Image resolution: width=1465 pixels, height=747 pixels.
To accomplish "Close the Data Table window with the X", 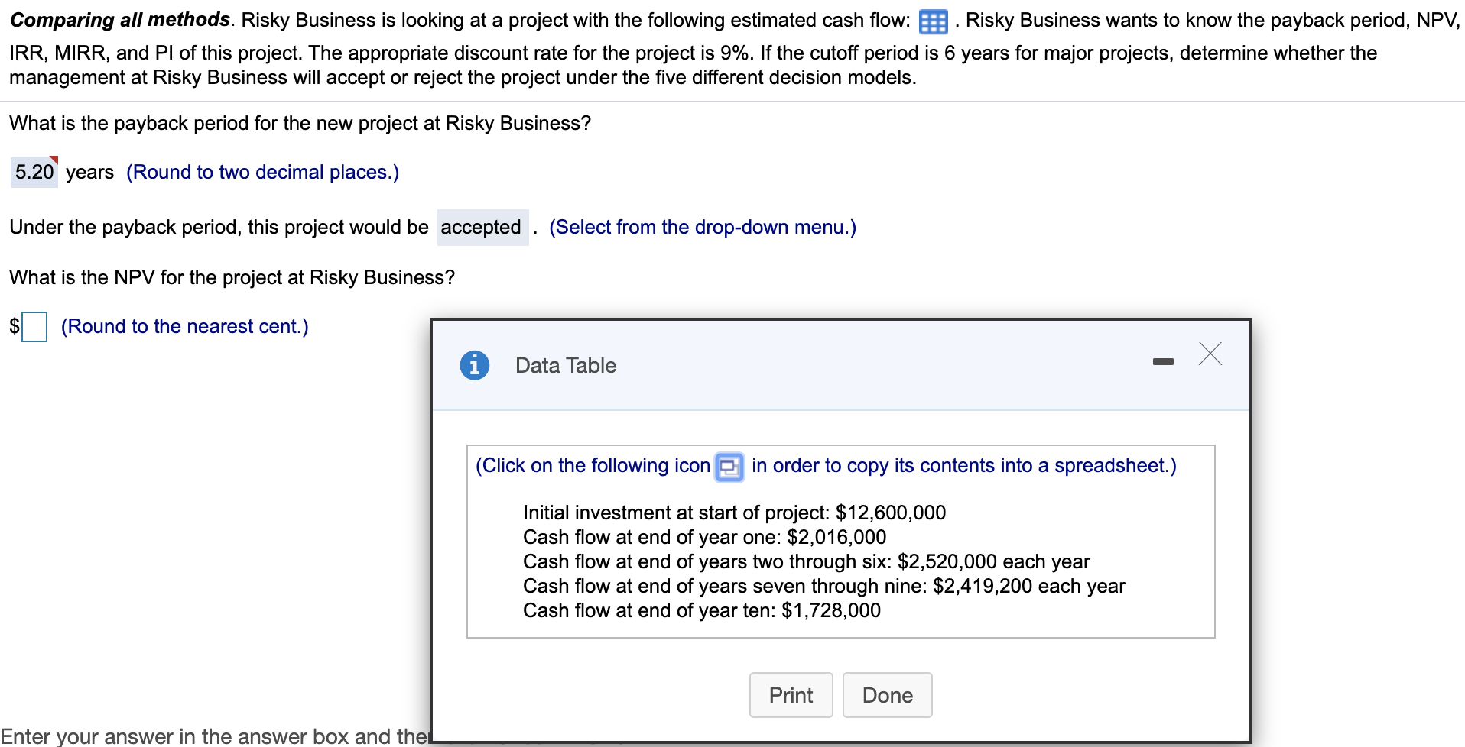I will point(1210,354).
